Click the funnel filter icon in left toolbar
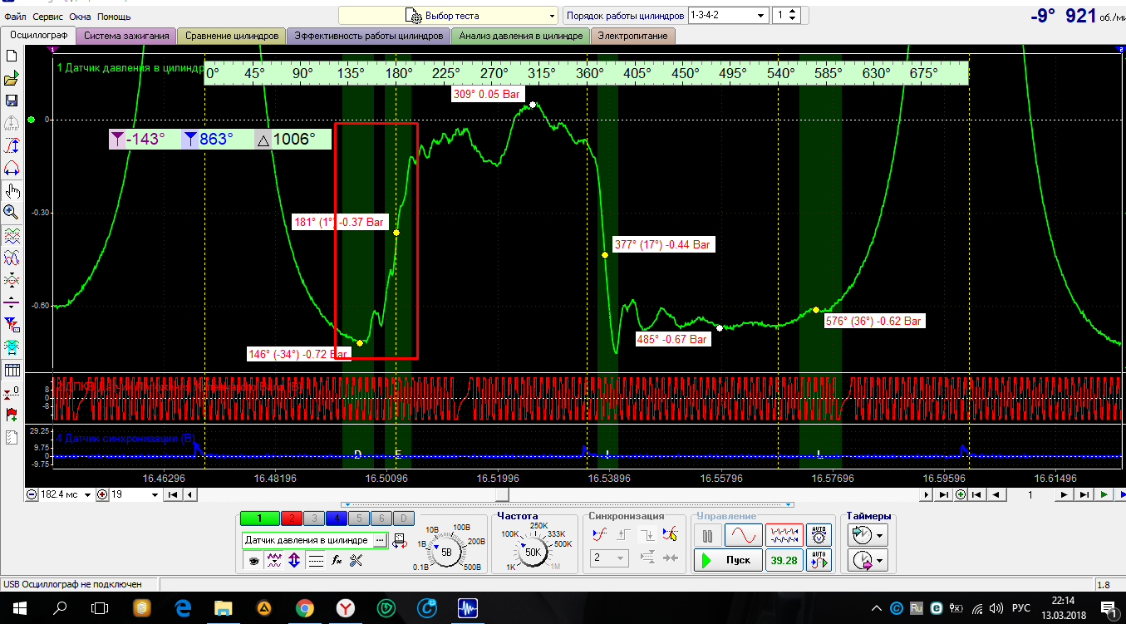The height and width of the screenshot is (624, 1126). (x=12, y=324)
